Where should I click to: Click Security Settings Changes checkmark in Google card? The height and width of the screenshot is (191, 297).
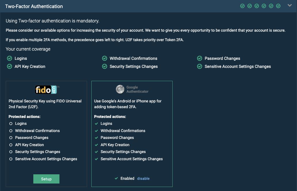coord(97,152)
